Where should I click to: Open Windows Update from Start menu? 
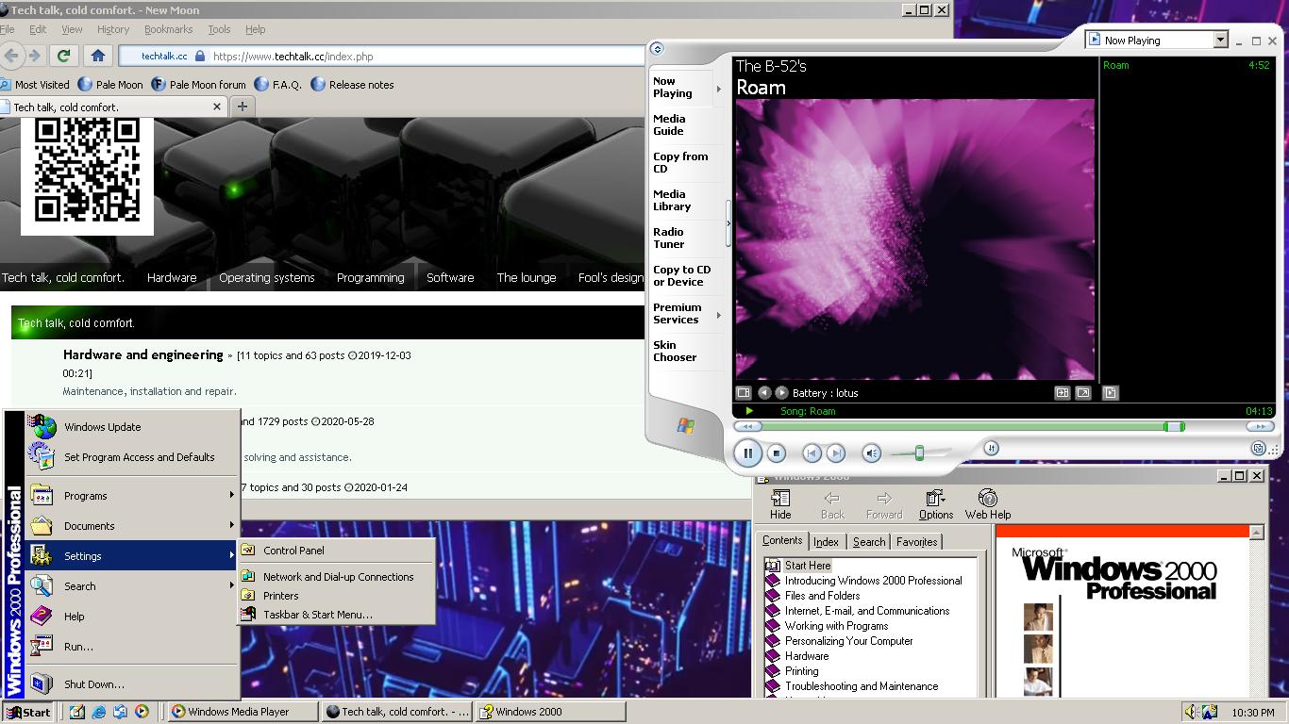[132, 427]
